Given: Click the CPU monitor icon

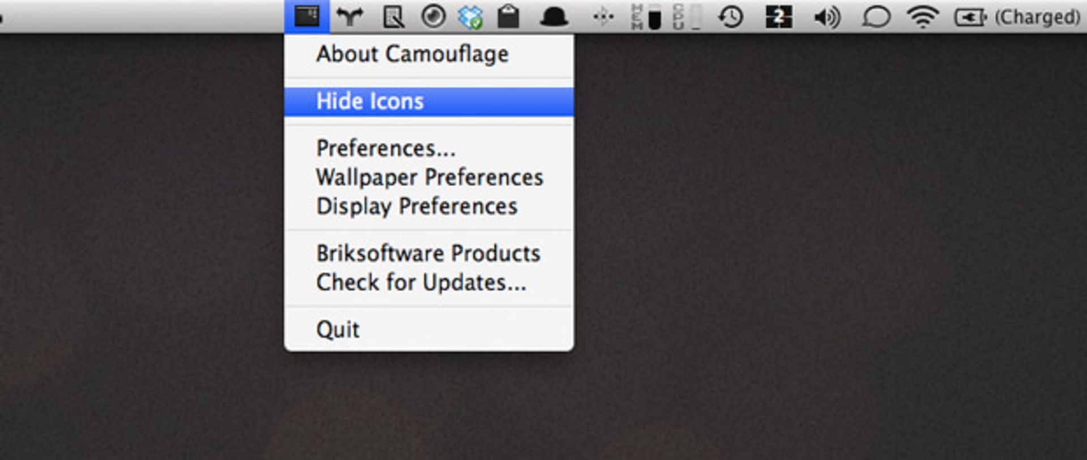Looking at the screenshot, I should click(x=687, y=17).
